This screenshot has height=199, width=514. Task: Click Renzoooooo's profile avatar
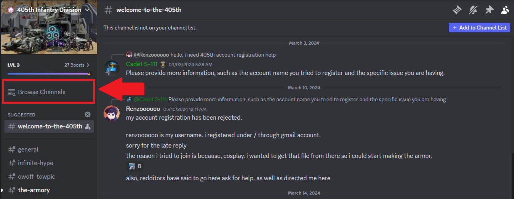112,113
